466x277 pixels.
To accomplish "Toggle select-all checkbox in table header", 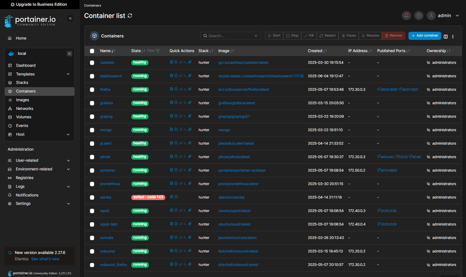I will pyautogui.click(x=92, y=51).
